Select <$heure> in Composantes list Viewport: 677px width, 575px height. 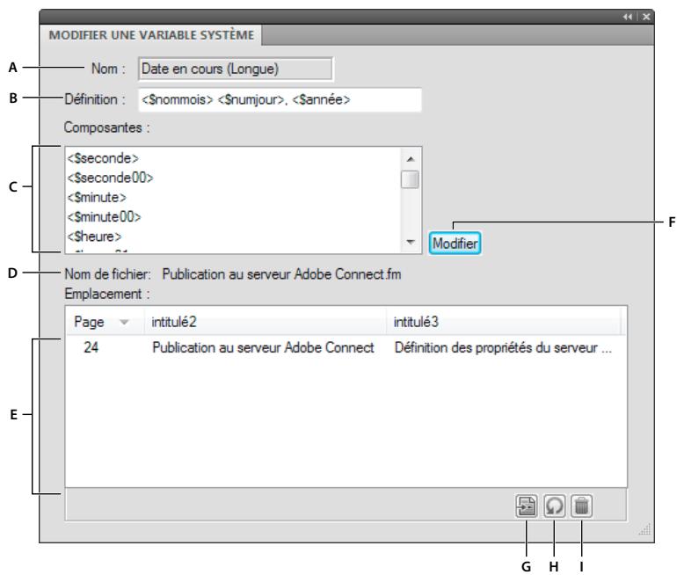pyautogui.click(x=94, y=237)
